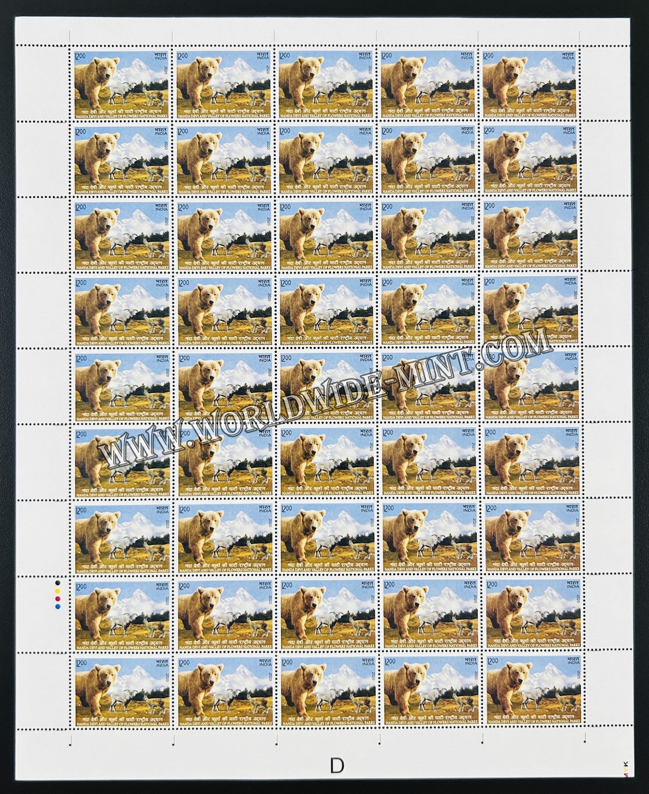Select the stamp beside the colour registration dots
Viewport: 649px width, 794px height.
tap(121, 615)
